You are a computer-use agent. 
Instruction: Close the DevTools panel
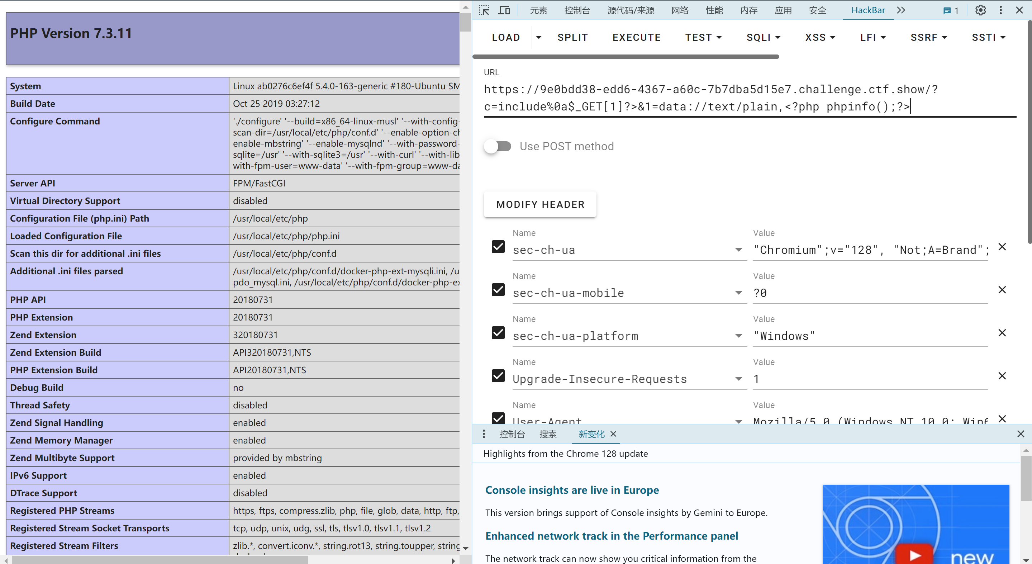(x=1019, y=10)
